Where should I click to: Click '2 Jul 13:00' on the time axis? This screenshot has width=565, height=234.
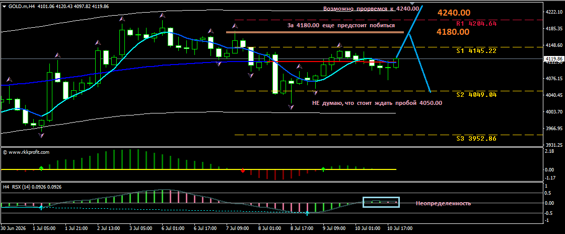click(109, 228)
